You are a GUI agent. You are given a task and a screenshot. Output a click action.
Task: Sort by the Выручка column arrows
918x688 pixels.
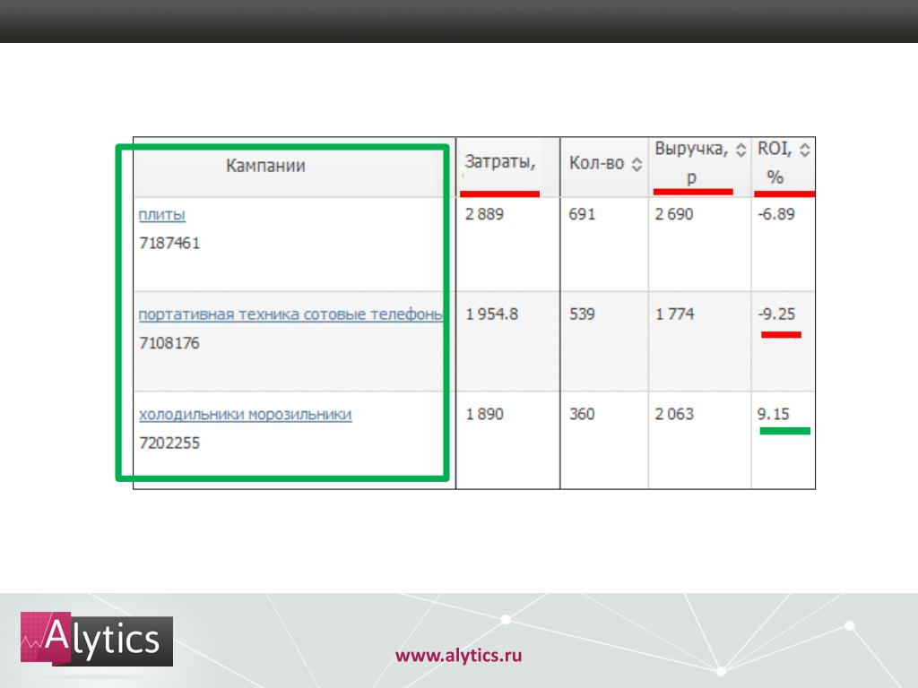click(x=740, y=150)
